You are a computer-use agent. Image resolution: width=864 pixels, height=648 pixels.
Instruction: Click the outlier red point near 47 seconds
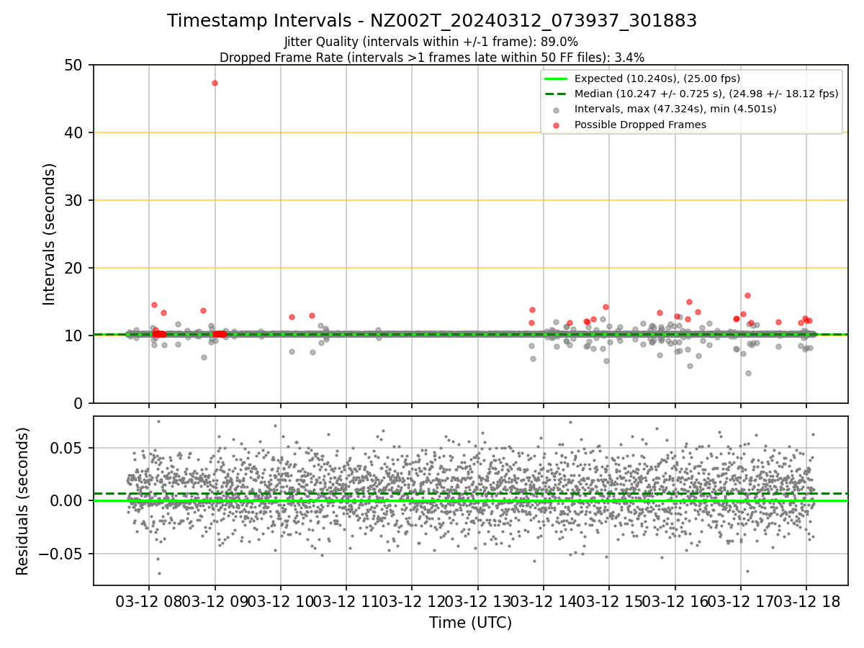pyautogui.click(x=215, y=83)
